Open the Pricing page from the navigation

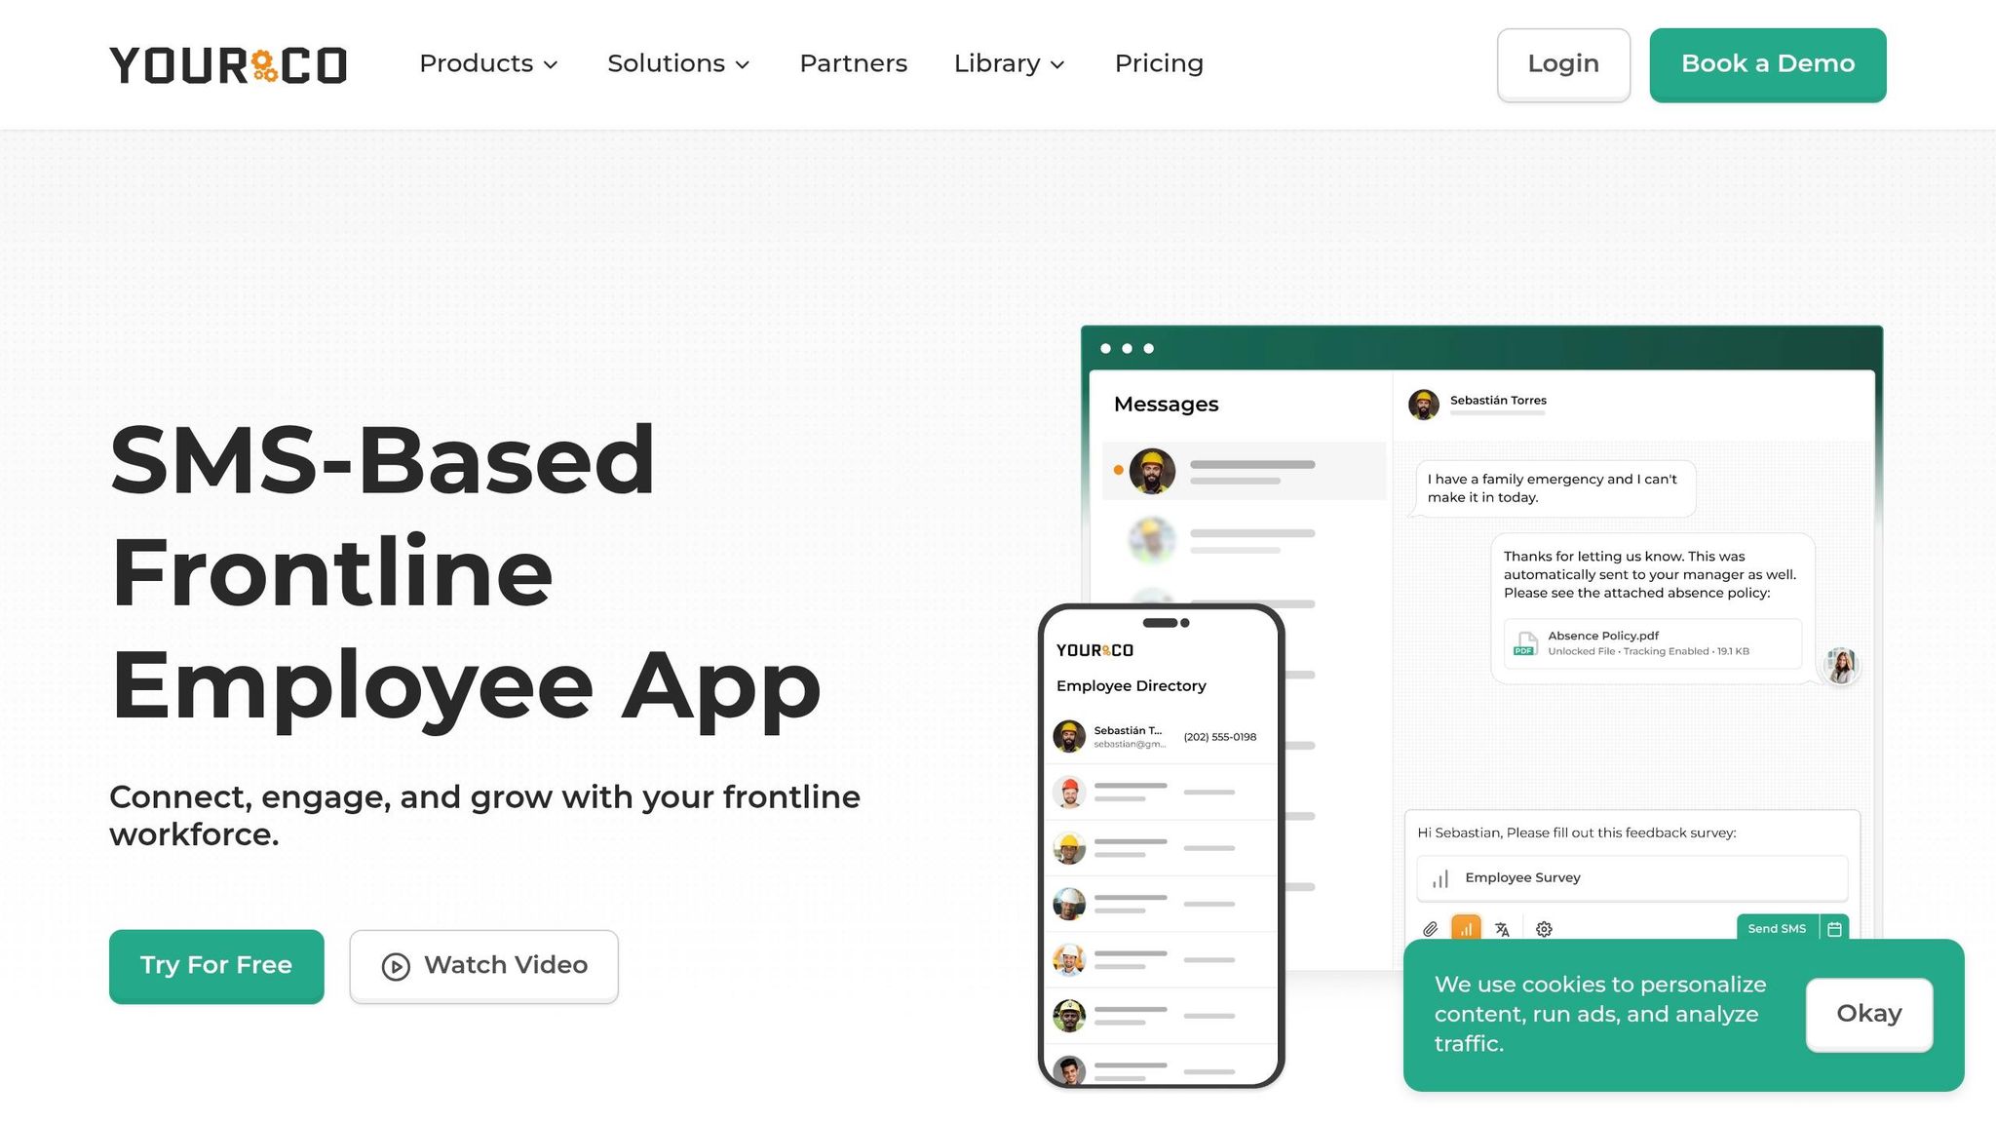point(1159,63)
